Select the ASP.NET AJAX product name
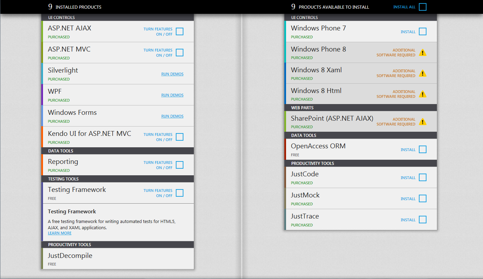 (x=69, y=28)
